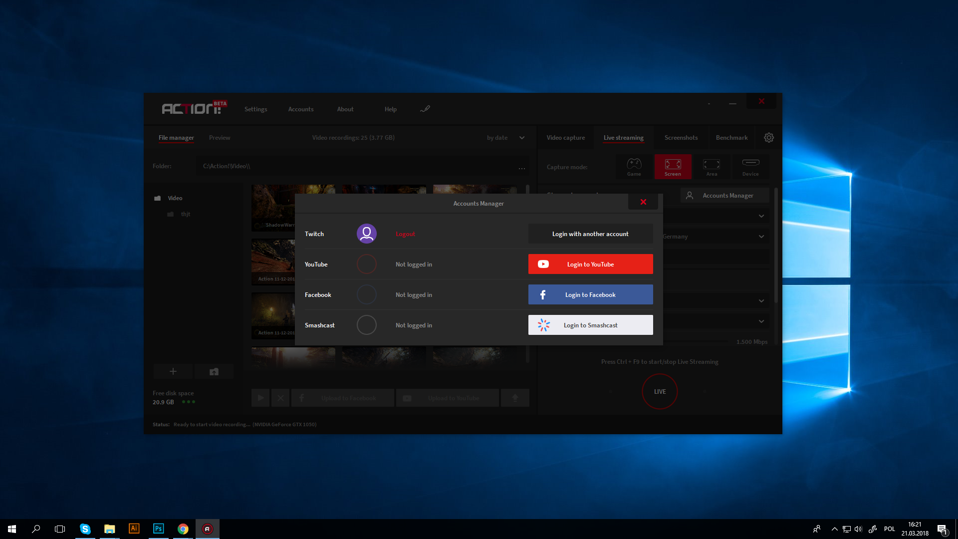Click the LIVE streaming start button
958x539 pixels.
660,392
